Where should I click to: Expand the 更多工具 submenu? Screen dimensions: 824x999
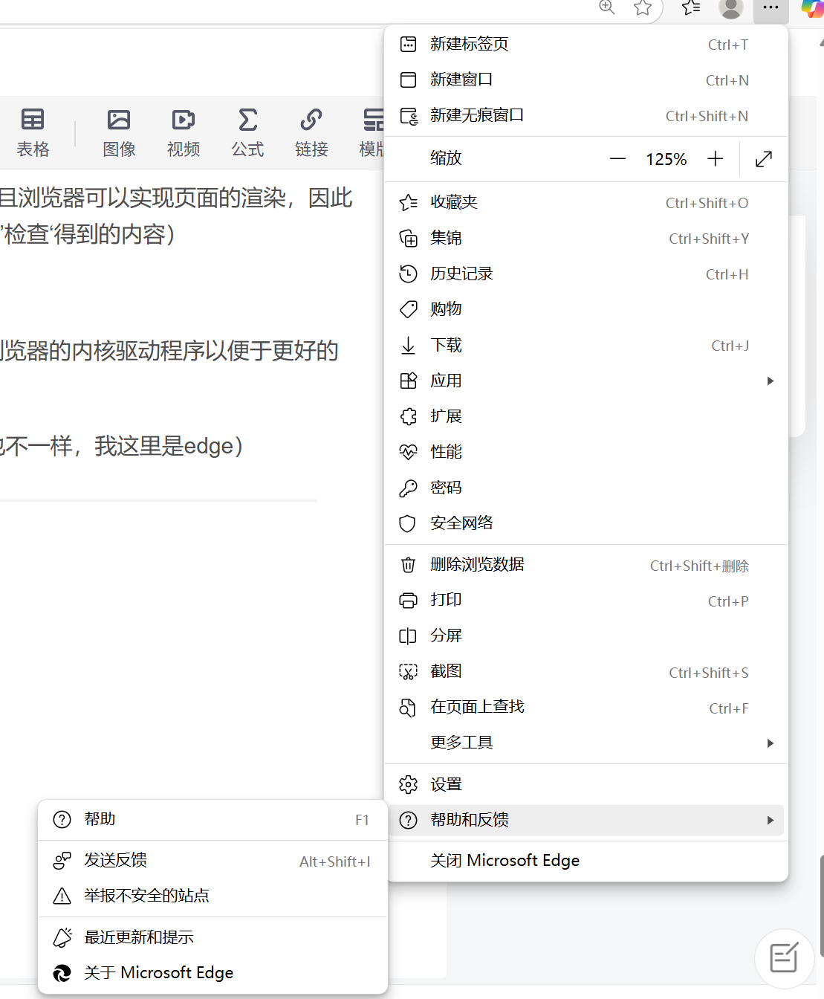[586, 743]
